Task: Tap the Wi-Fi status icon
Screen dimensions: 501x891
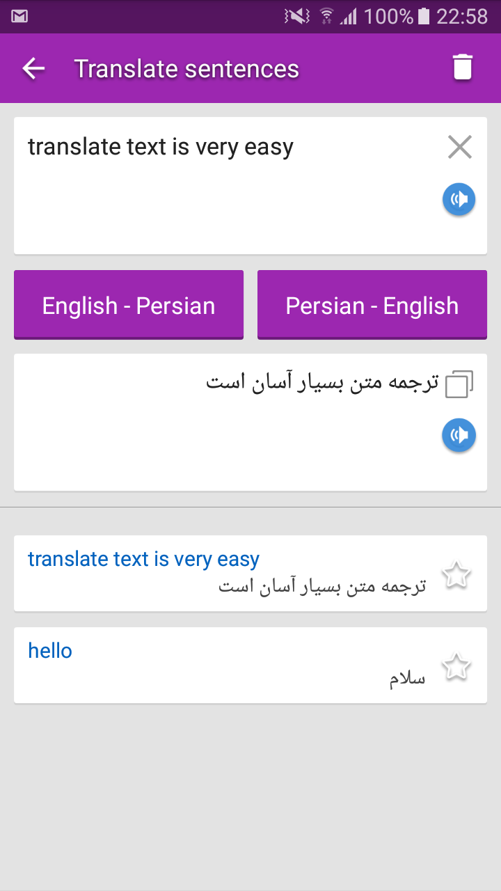Action: tap(326, 16)
